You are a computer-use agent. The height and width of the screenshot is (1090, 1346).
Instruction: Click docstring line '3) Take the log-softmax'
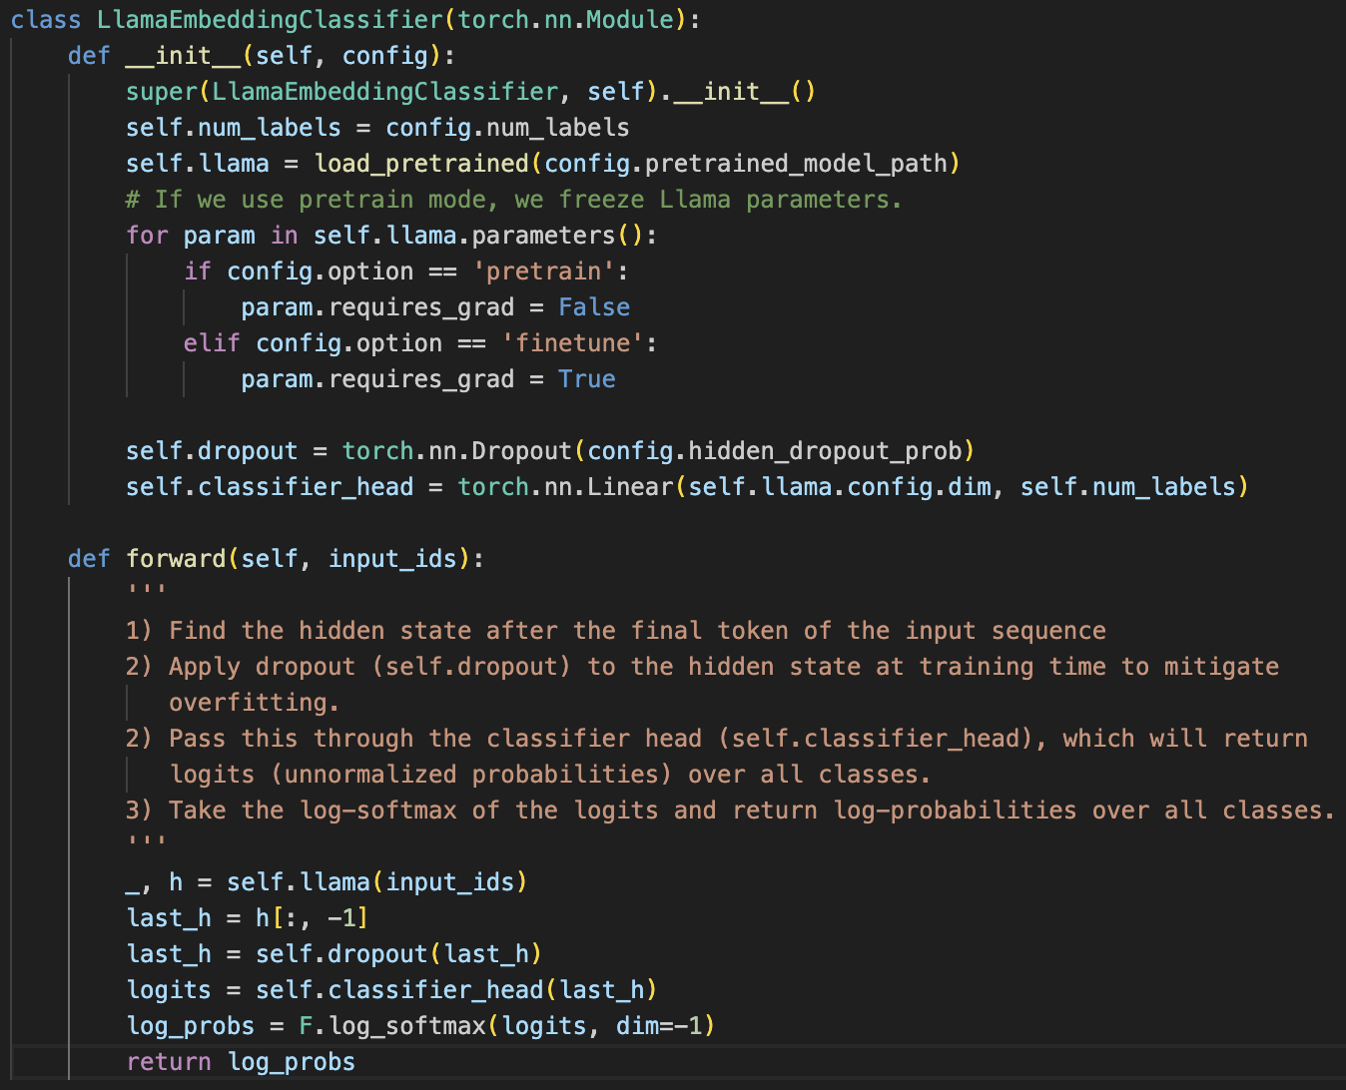(731, 810)
